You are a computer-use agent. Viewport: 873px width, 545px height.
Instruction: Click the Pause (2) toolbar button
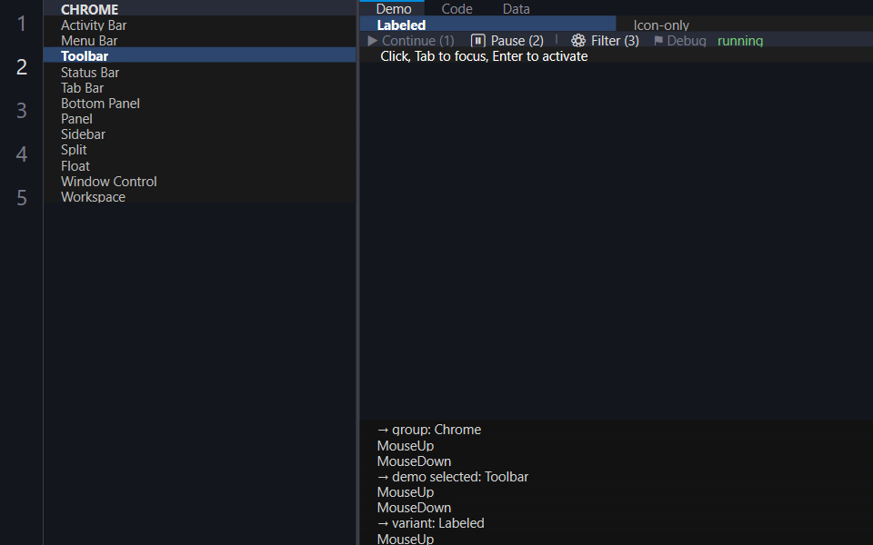[507, 41]
